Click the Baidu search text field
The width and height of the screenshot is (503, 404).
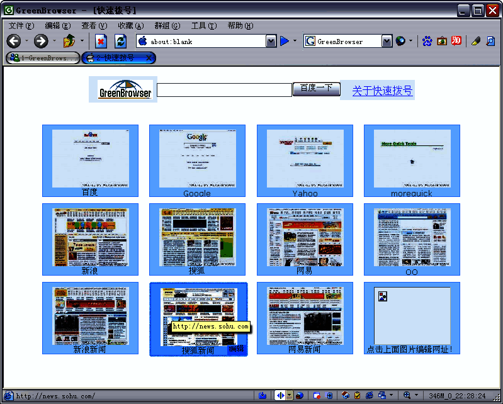tap(224, 90)
